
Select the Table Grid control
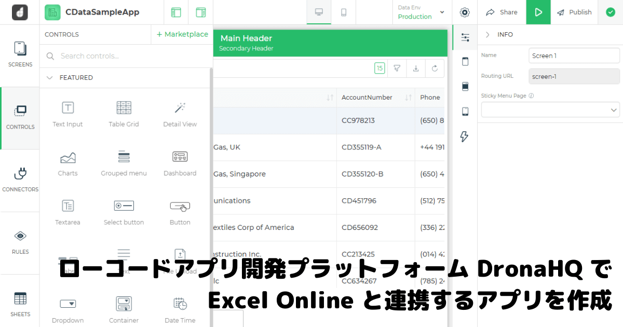click(124, 114)
